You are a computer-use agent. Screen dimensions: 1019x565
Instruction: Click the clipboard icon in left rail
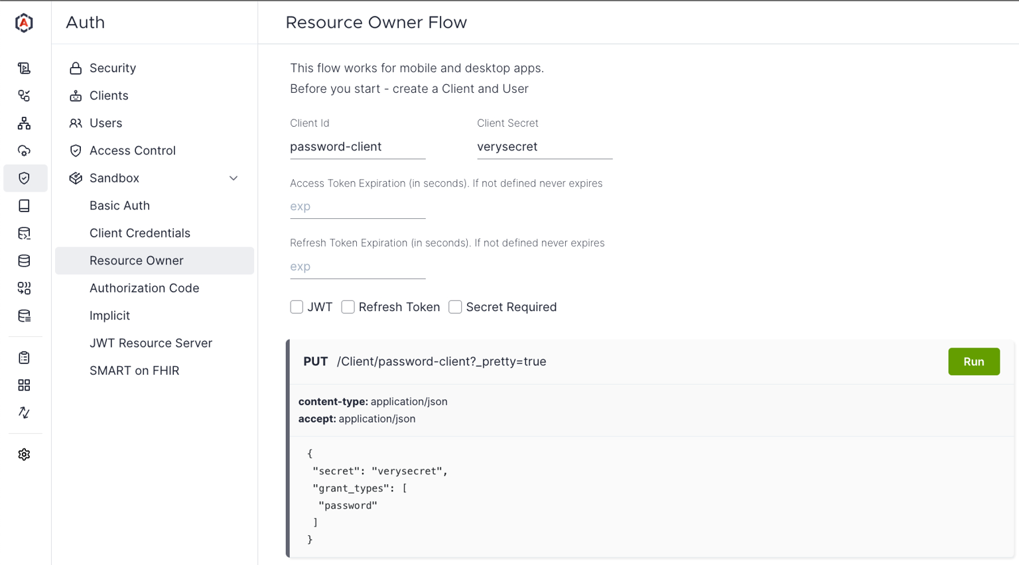tap(24, 357)
